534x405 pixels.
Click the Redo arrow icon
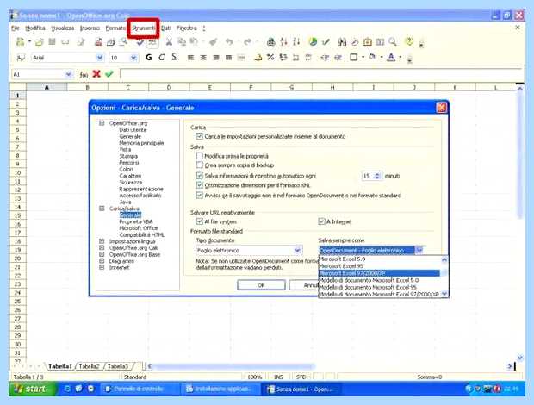247,42
